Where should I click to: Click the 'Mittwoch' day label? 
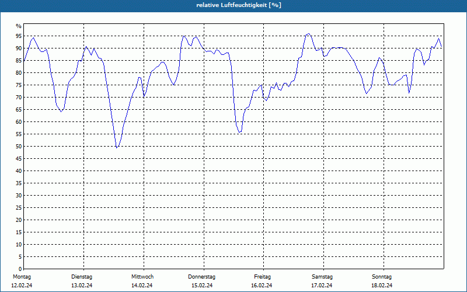(142, 277)
